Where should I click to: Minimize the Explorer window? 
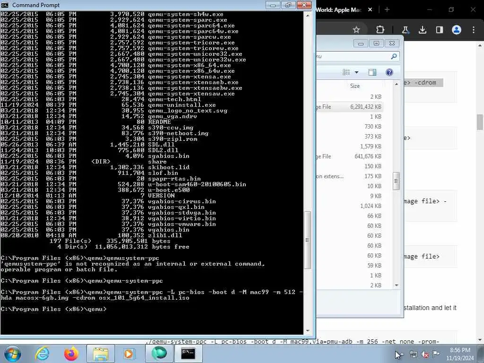pyautogui.click(x=361, y=43)
